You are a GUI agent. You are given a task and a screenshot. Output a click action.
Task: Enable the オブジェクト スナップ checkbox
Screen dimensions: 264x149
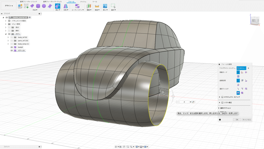[222, 97]
